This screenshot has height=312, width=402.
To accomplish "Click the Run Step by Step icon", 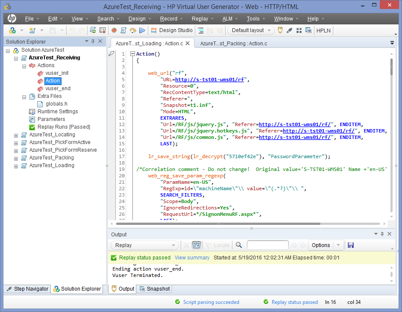I will 133,30.
